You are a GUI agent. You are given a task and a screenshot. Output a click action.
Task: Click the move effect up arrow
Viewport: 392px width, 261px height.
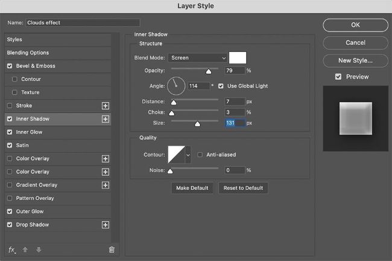tap(25, 250)
